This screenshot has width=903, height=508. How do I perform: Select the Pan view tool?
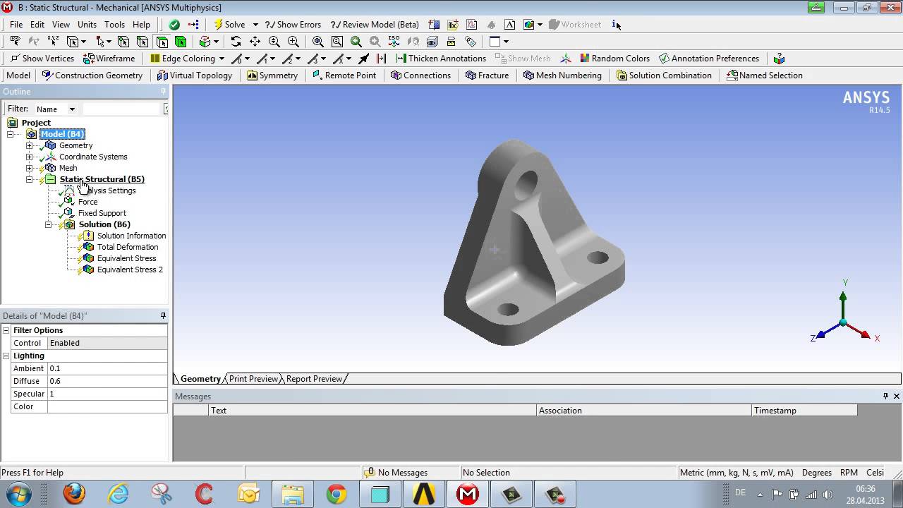pos(255,42)
